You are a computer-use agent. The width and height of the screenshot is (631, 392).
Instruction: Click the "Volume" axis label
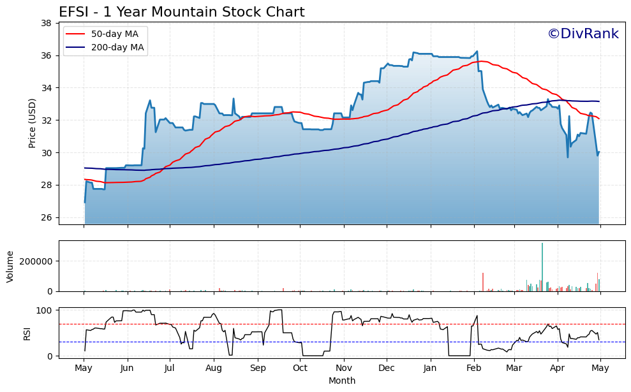(x=10, y=266)
